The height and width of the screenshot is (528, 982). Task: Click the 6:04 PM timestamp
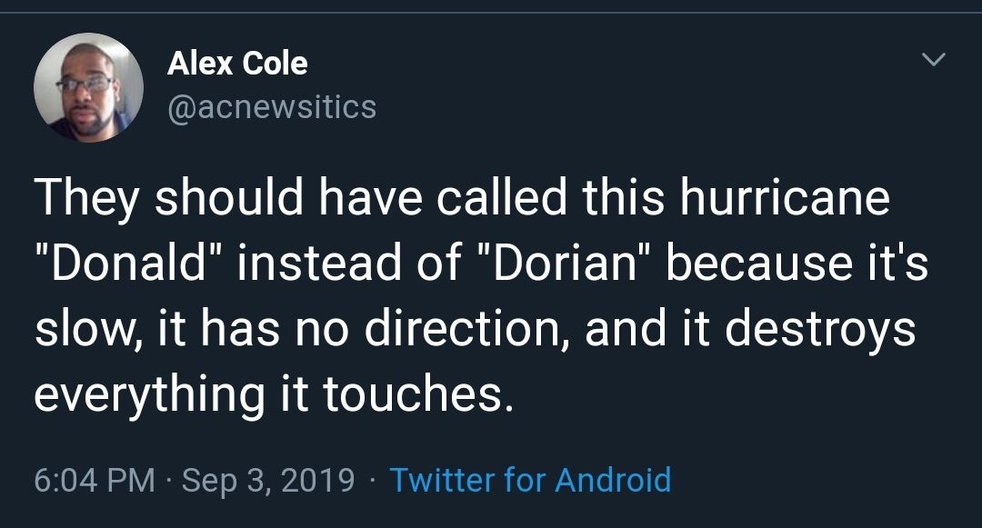click(x=95, y=479)
